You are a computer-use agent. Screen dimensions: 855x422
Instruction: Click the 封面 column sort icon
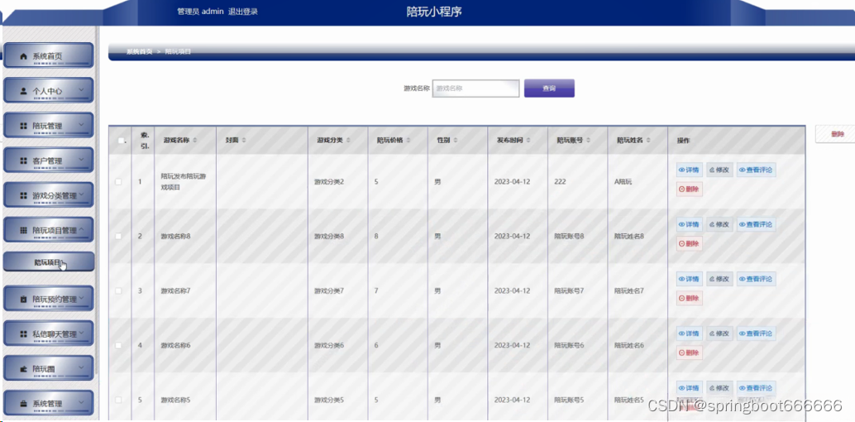point(244,141)
